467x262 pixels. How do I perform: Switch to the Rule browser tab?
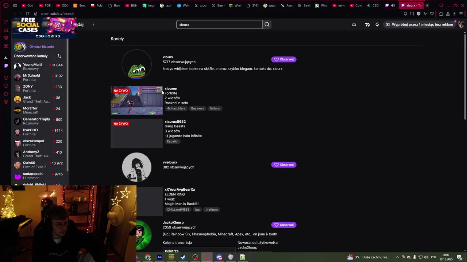pos(114,5)
